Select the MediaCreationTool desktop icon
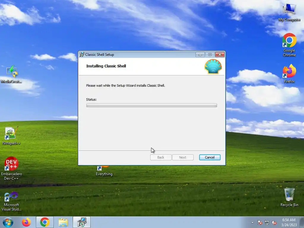The height and width of the screenshot is (228, 304). [x=11, y=74]
